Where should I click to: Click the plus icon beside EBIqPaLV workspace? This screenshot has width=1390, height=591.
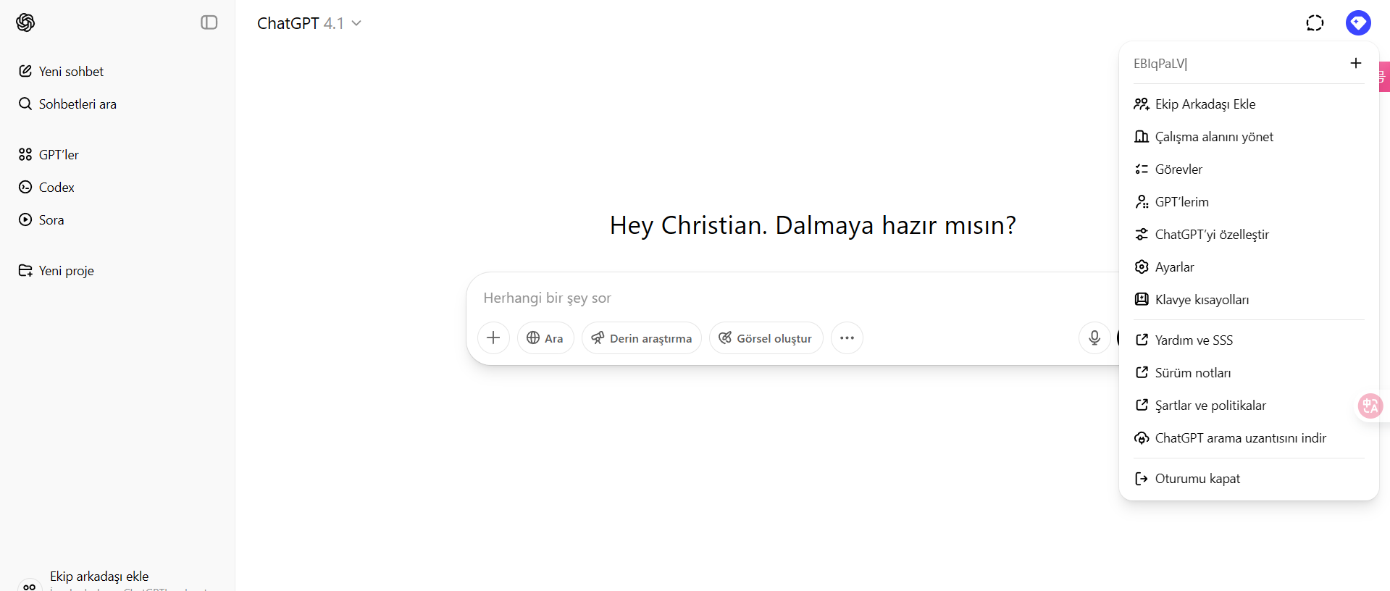click(1356, 63)
